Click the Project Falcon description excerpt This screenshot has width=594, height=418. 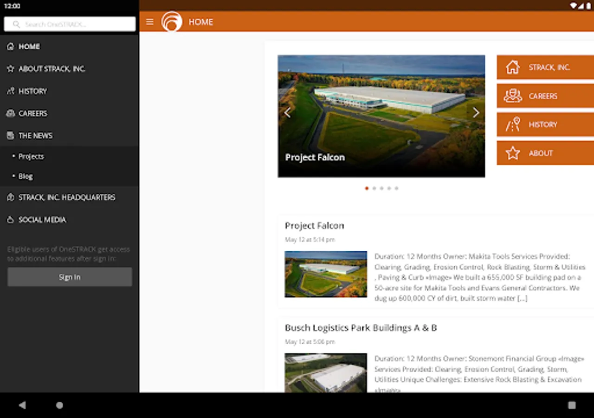tap(480, 277)
